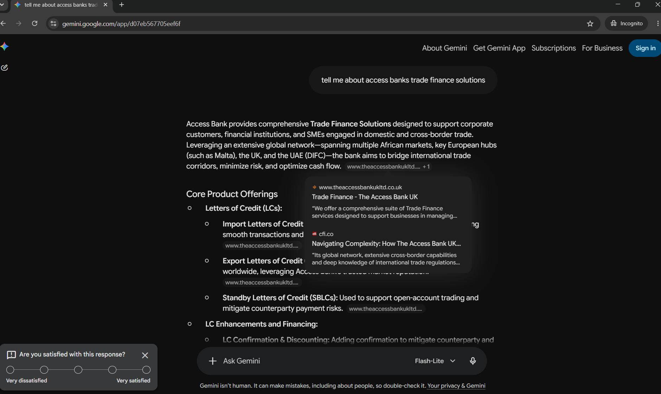The width and height of the screenshot is (661, 394).
Task: Go forward to the next page
Action: point(19,24)
